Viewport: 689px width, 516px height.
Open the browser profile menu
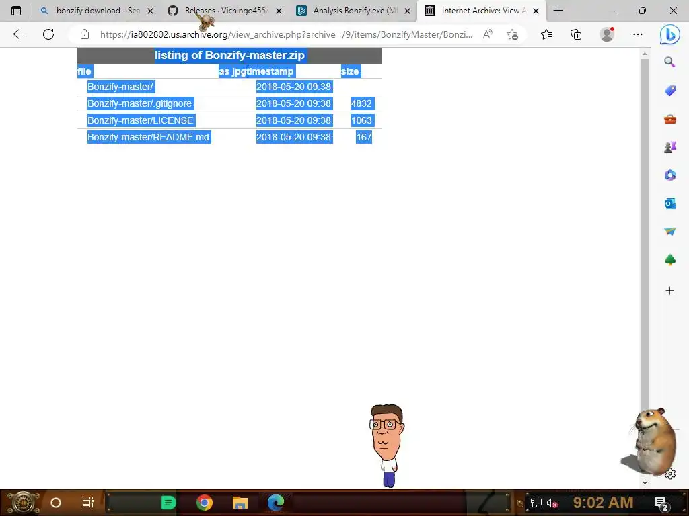pyautogui.click(x=607, y=34)
